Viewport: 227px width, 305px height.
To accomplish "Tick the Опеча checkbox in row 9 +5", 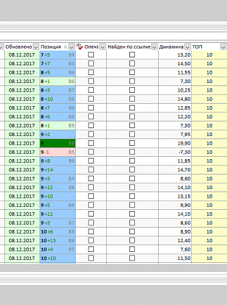I will coord(91,205).
